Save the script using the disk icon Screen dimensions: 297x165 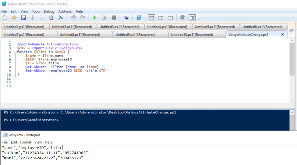(x=23, y=18)
